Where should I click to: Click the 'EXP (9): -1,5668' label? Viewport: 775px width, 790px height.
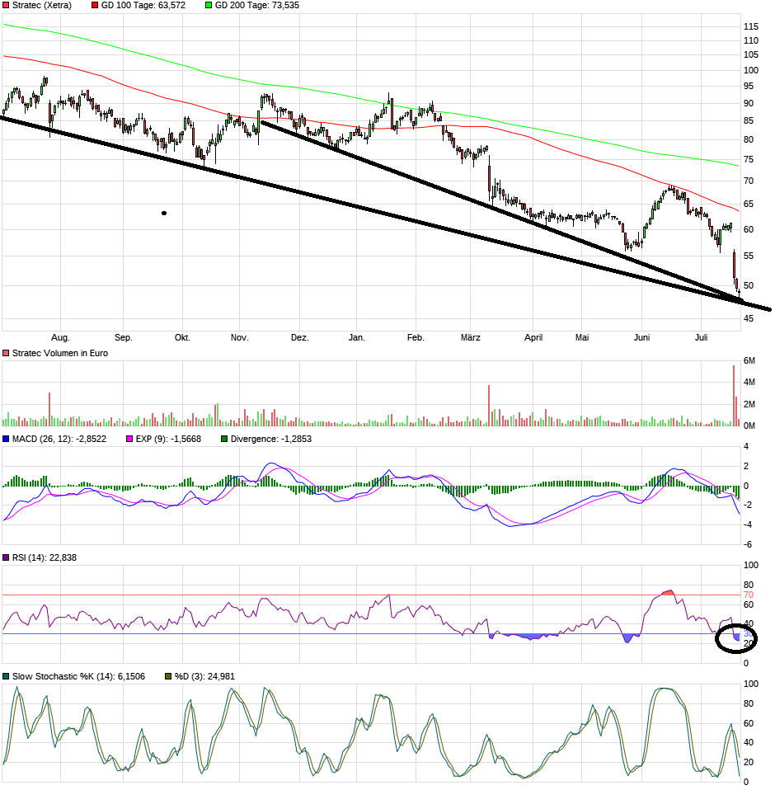(169, 440)
